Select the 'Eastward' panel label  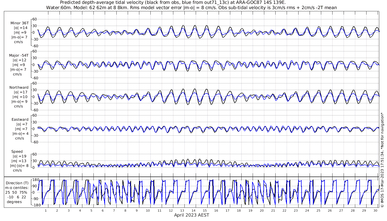pyautogui.click(x=20, y=119)
